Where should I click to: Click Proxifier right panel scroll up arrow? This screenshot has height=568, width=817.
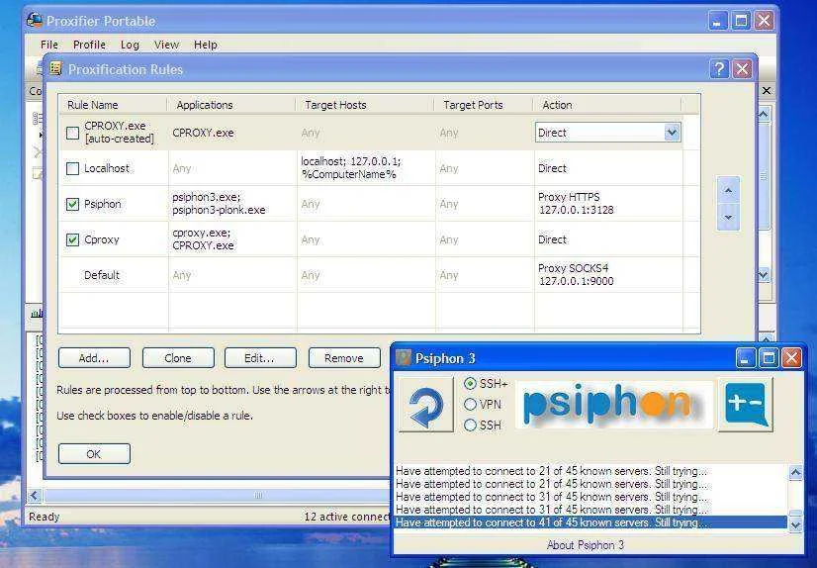764,114
